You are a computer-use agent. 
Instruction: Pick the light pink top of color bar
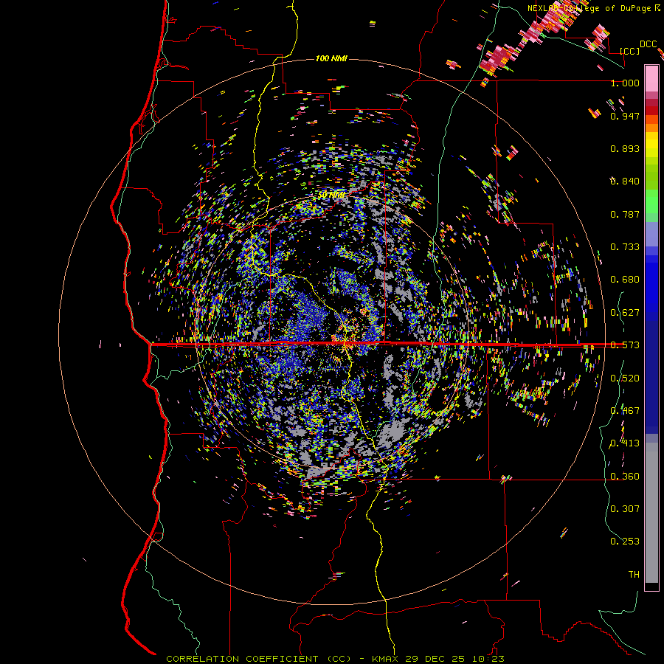651,78
